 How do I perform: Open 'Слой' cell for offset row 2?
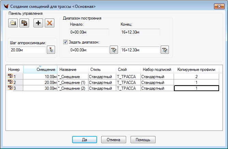(128, 83)
